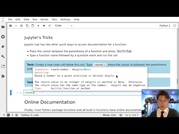The height and width of the screenshot is (134, 179).
Task: Cut the selected cell with scissors icon
Action: [22, 26]
